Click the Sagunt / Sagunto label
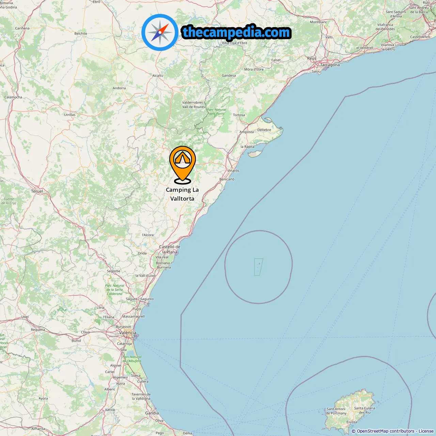 tap(140, 299)
